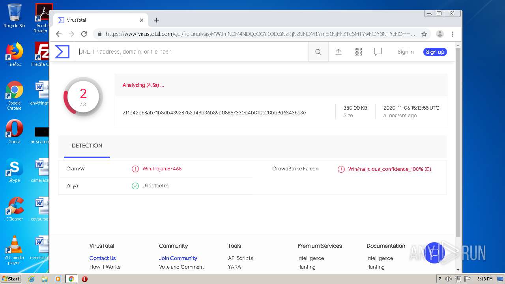Close the VirusTotal tab

click(142, 20)
